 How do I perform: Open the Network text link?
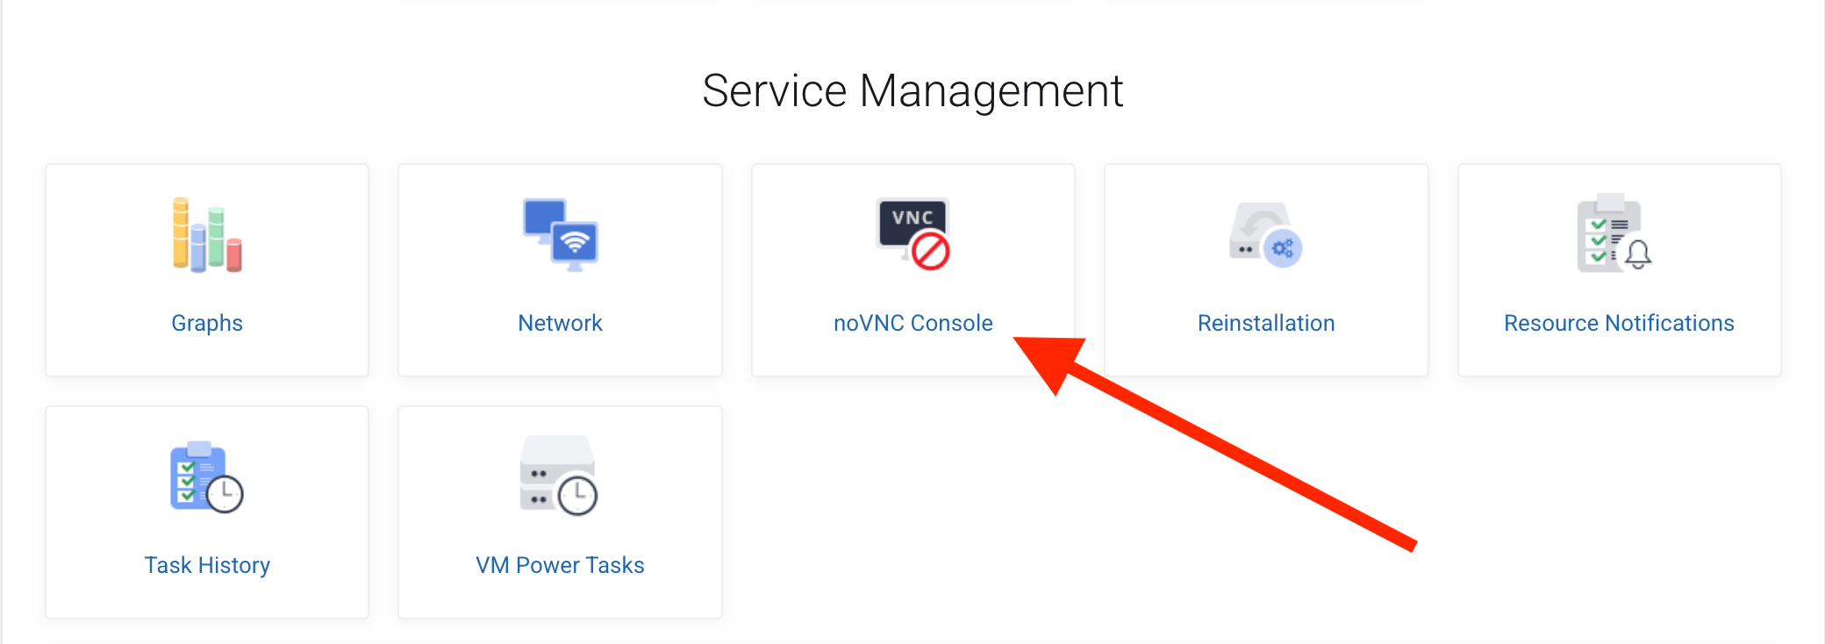(x=560, y=323)
